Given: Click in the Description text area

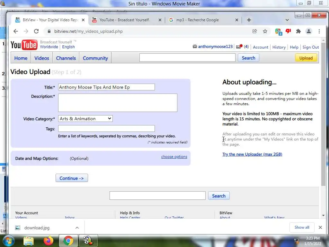Looking at the screenshot, I should 118,103.
